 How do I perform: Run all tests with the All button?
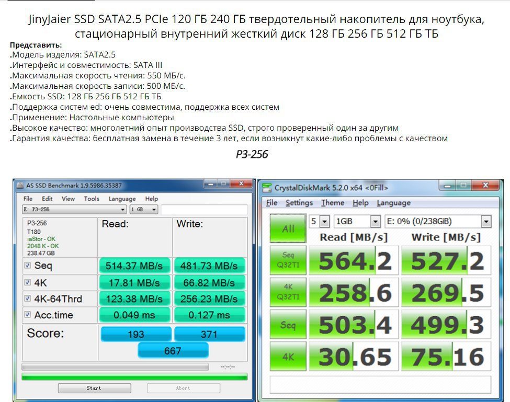[288, 228]
